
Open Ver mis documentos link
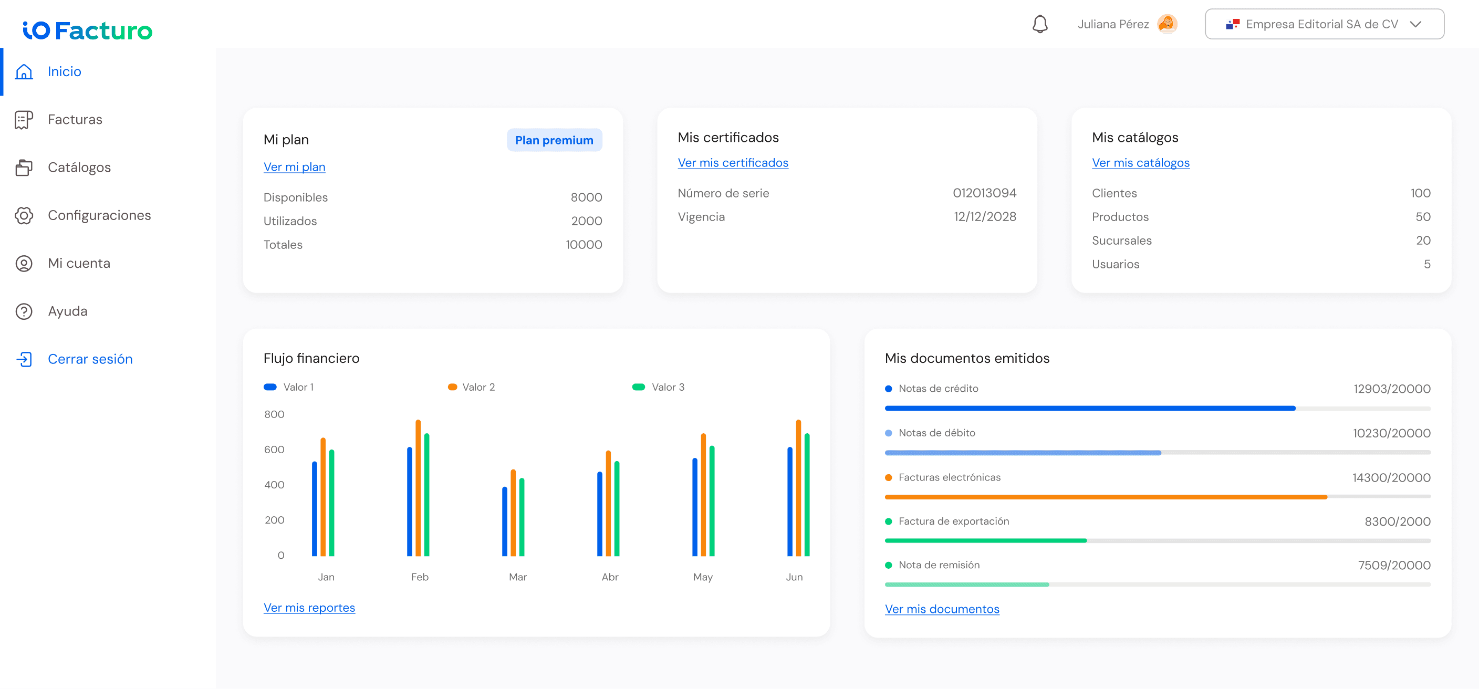(x=942, y=609)
